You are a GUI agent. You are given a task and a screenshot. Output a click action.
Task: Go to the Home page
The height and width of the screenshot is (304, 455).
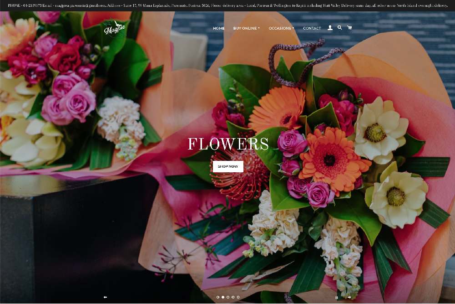coord(219,28)
